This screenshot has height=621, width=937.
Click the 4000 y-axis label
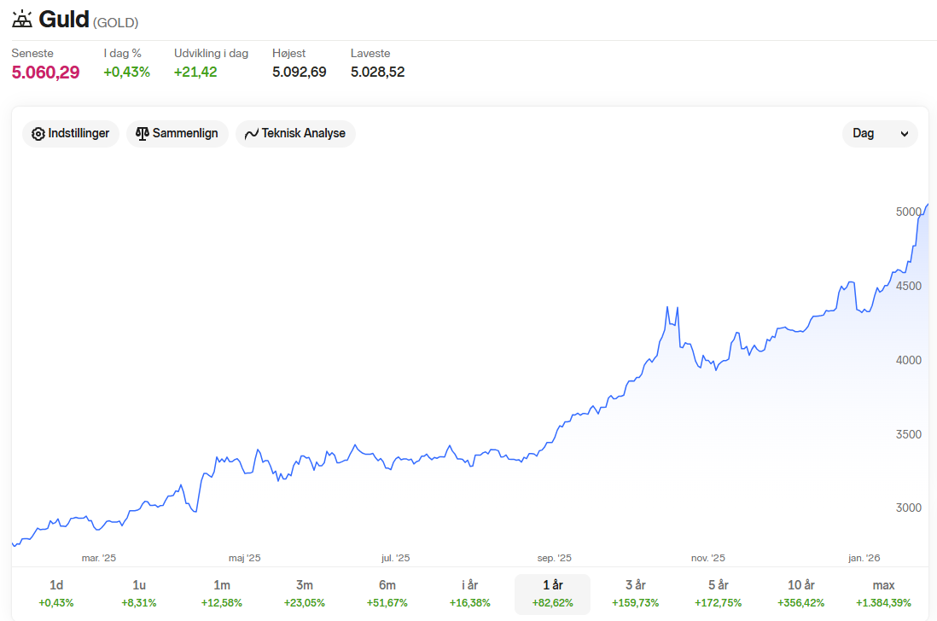coord(908,360)
